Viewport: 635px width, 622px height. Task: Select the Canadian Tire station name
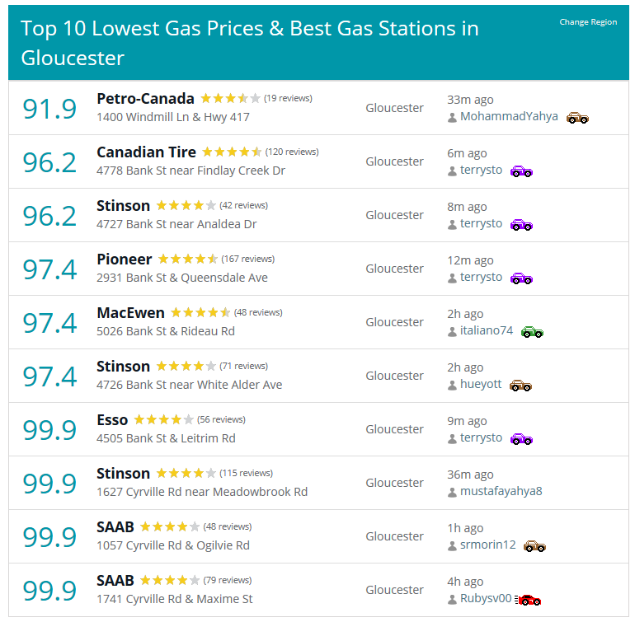pyautogui.click(x=146, y=152)
